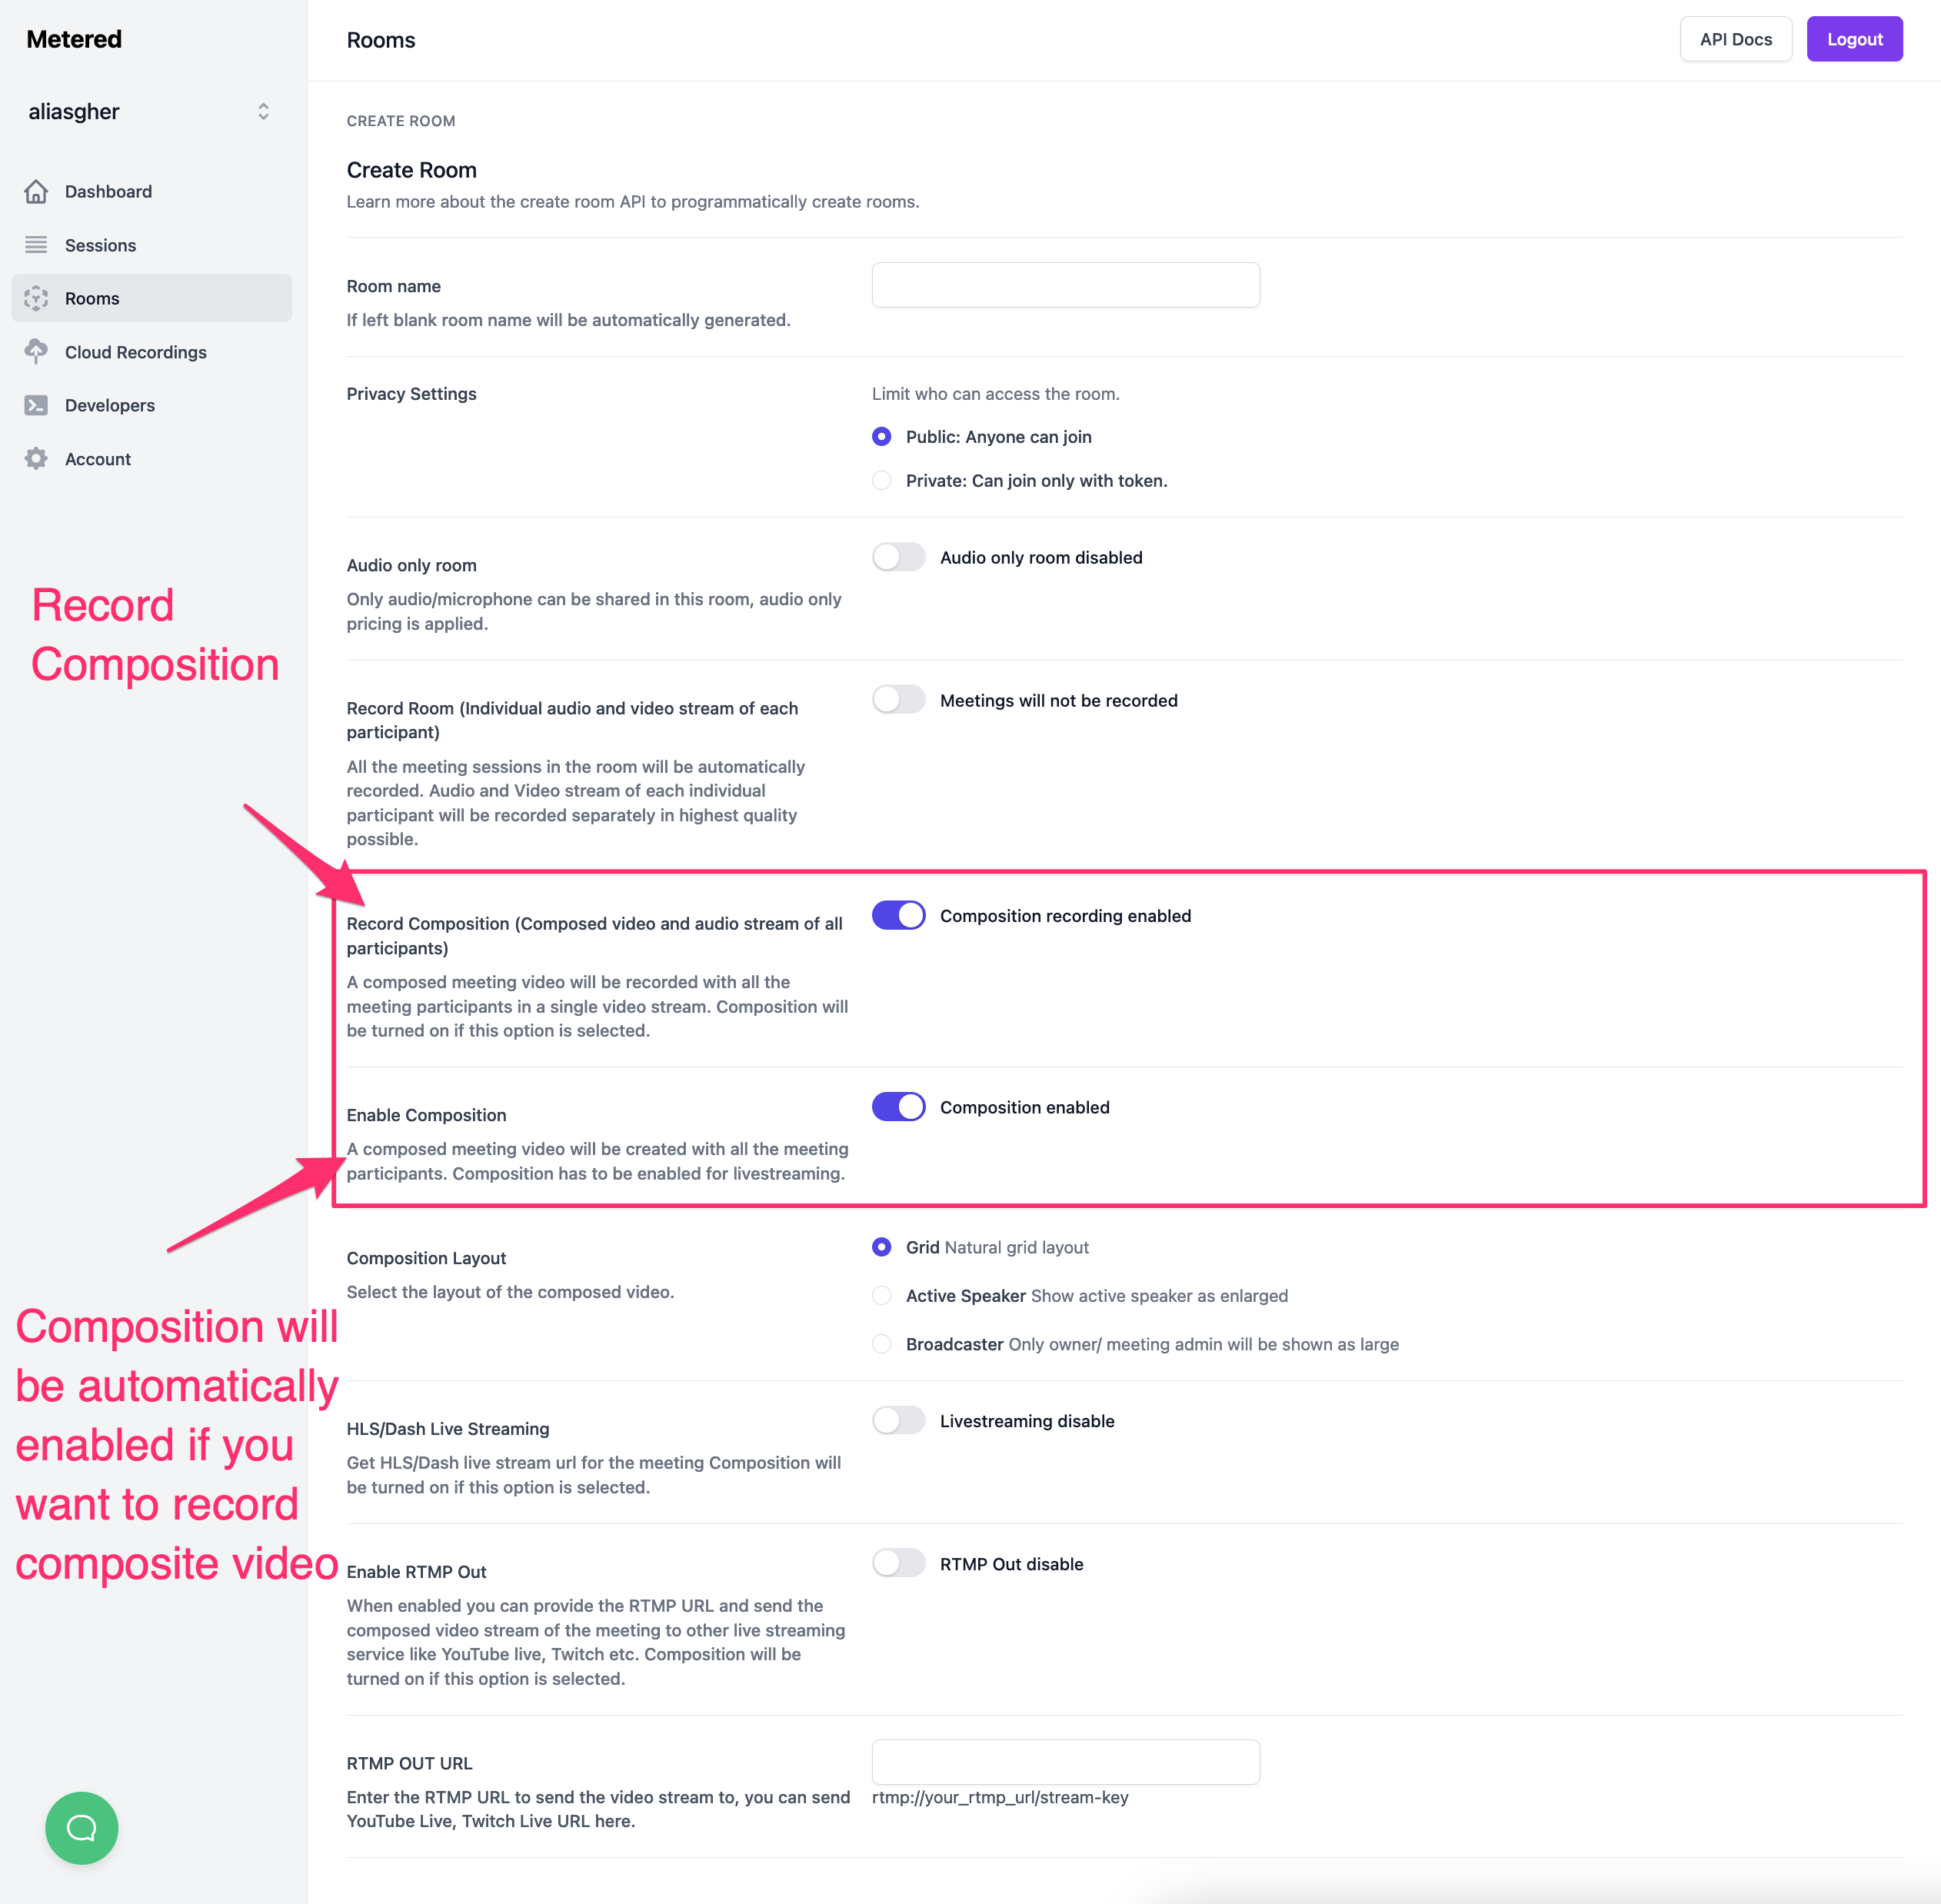Disable Composition recording toggle

pos(900,914)
